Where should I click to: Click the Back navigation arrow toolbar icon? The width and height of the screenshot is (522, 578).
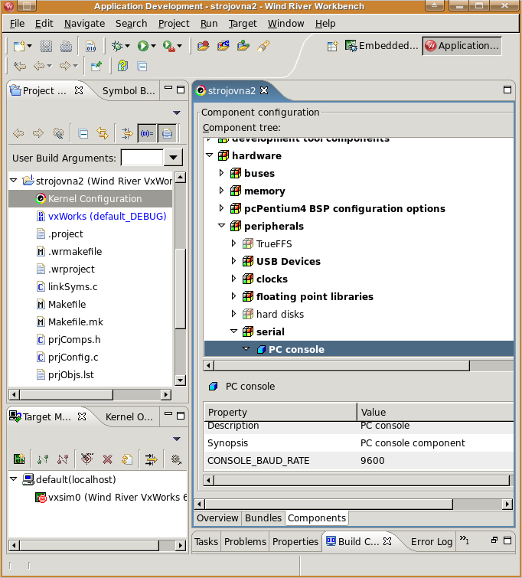(x=39, y=67)
